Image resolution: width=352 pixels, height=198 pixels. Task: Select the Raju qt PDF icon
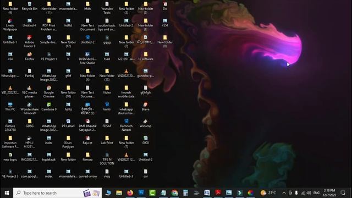(87, 140)
